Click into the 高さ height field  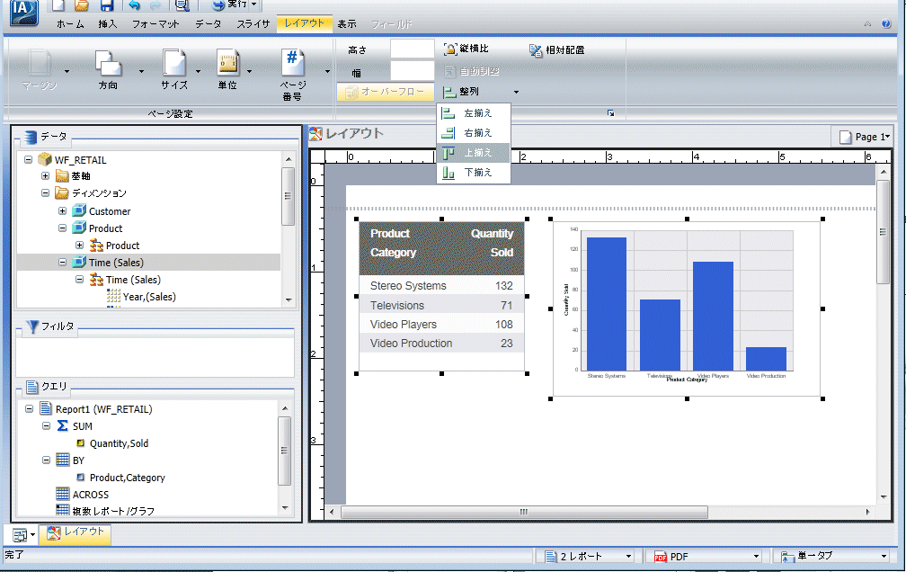412,49
